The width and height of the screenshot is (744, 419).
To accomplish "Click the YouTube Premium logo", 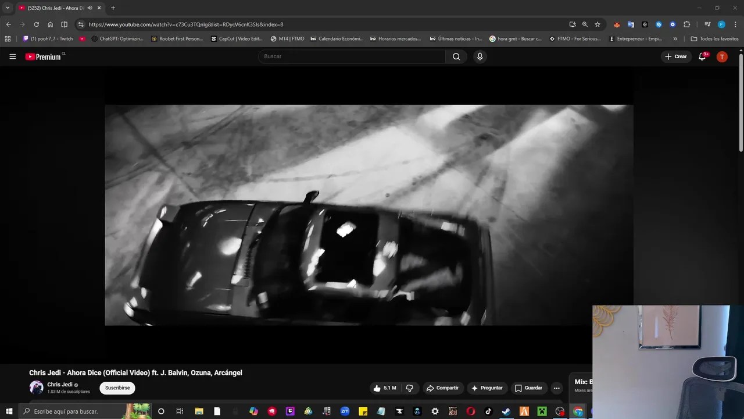I will 43,56.
